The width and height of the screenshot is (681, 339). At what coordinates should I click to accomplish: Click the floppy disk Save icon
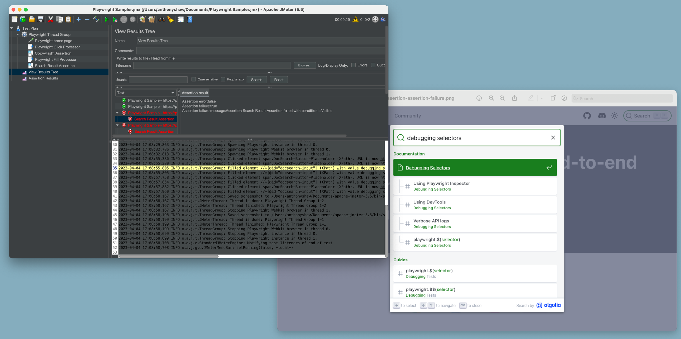(x=41, y=20)
